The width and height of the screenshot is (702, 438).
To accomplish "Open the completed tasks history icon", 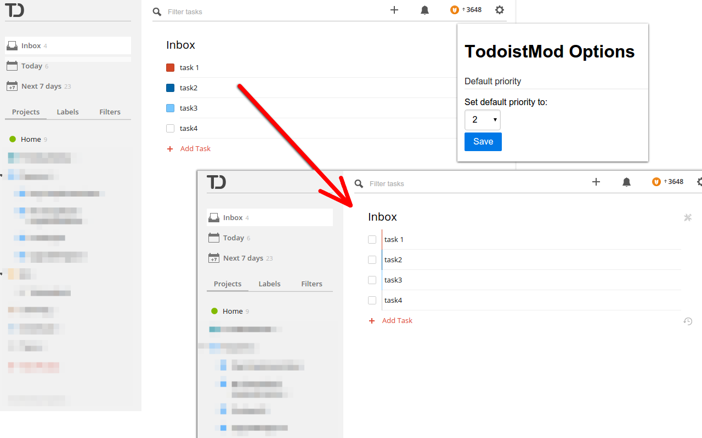I will (688, 321).
